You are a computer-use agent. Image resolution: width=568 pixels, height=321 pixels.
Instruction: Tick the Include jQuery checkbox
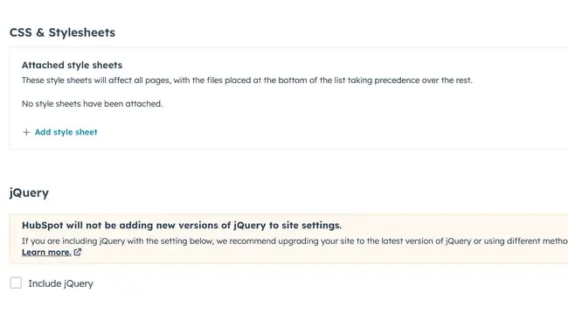coord(16,283)
